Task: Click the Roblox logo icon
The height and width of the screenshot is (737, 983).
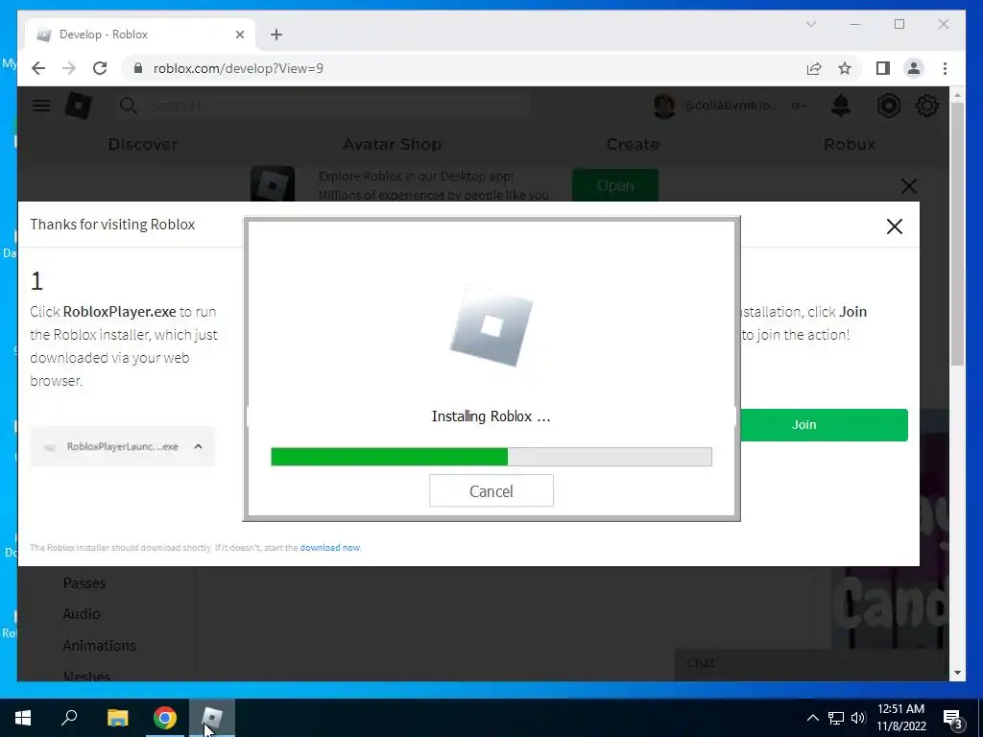Action: pyautogui.click(x=79, y=106)
